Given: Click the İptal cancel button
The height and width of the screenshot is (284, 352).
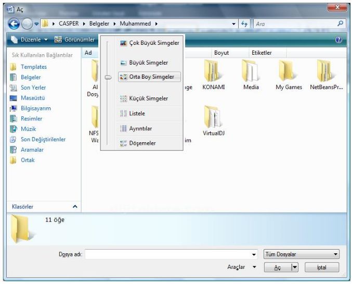Looking at the screenshot, I should click(322, 267).
